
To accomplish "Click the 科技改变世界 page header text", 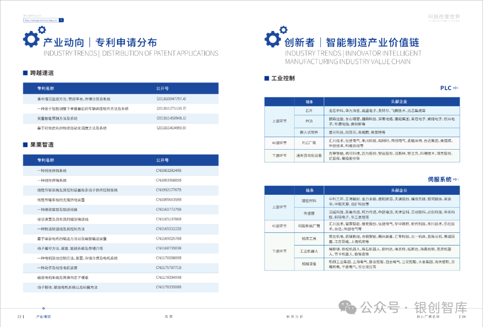I will point(444,17).
